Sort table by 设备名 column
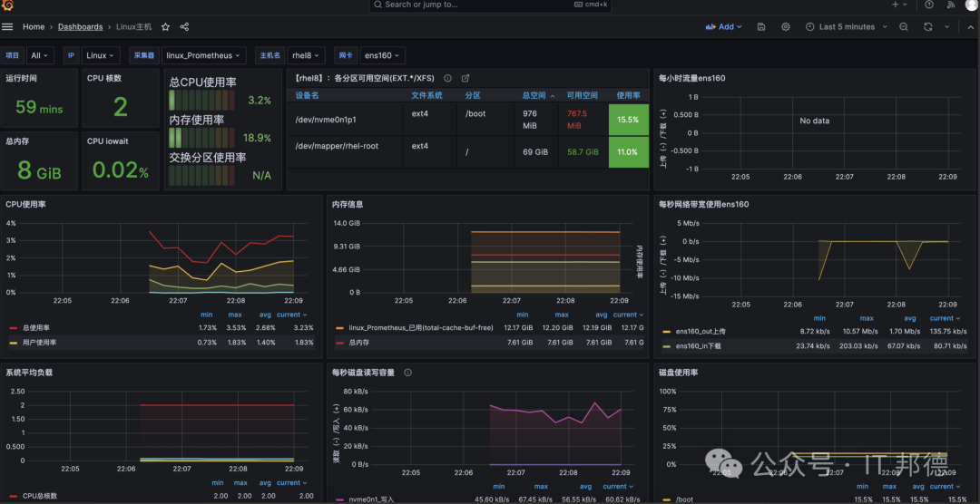This screenshot has height=504, width=980. tap(307, 95)
